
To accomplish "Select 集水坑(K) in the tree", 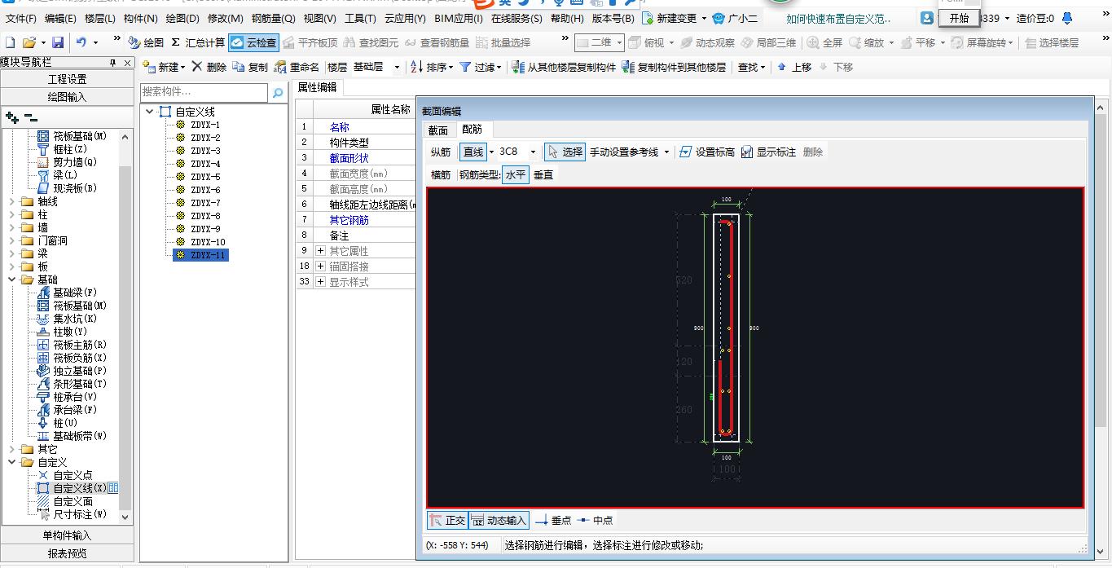I will click(75, 319).
